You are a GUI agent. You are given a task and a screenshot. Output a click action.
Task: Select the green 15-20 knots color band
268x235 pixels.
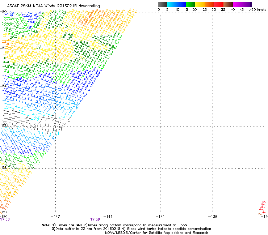tap(190, 4)
